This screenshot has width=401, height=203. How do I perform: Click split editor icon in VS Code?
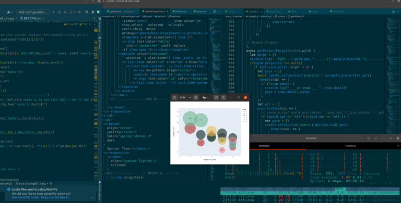(214, 11)
